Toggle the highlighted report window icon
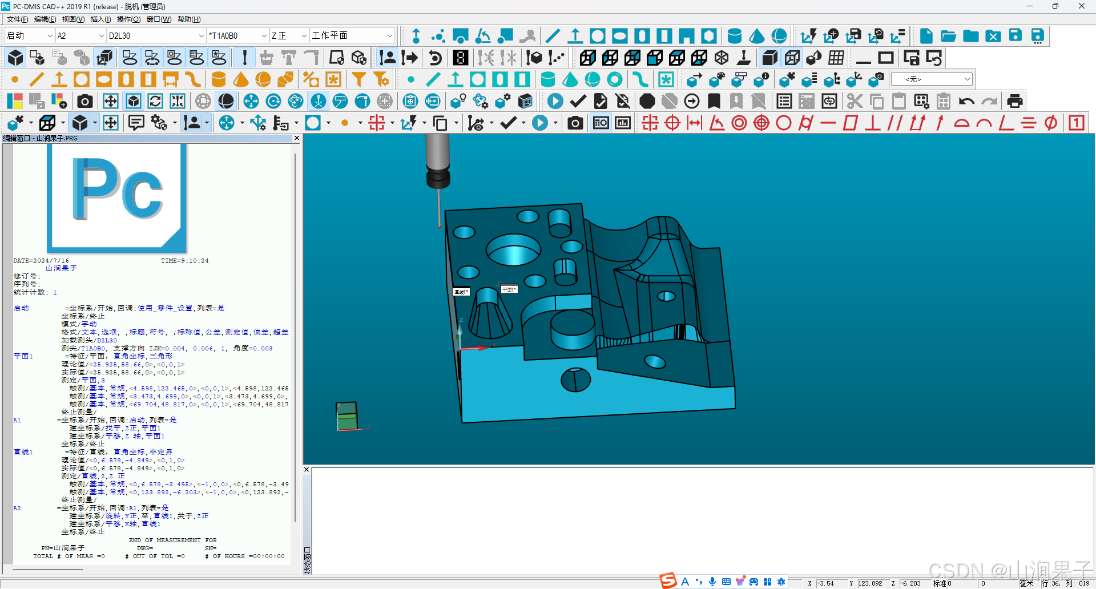Viewport: 1096px width, 589px height. click(601, 123)
